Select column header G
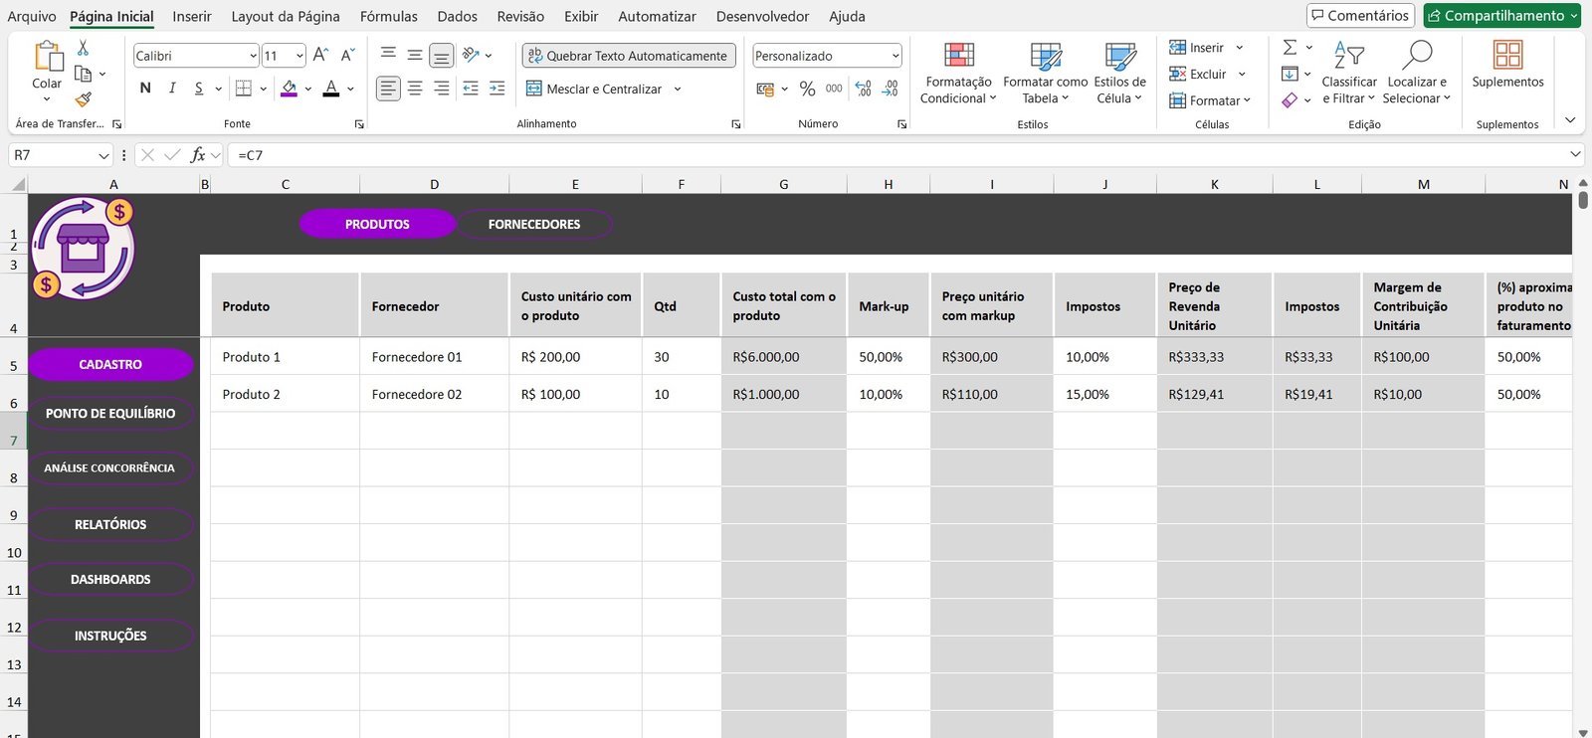 [x=784, y=184]
